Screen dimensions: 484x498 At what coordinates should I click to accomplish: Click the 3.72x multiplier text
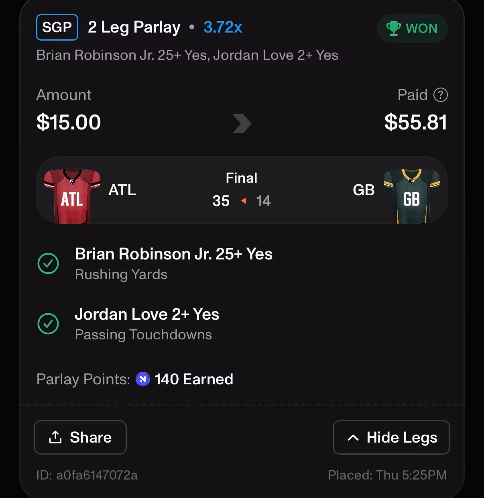coord(223,27)
